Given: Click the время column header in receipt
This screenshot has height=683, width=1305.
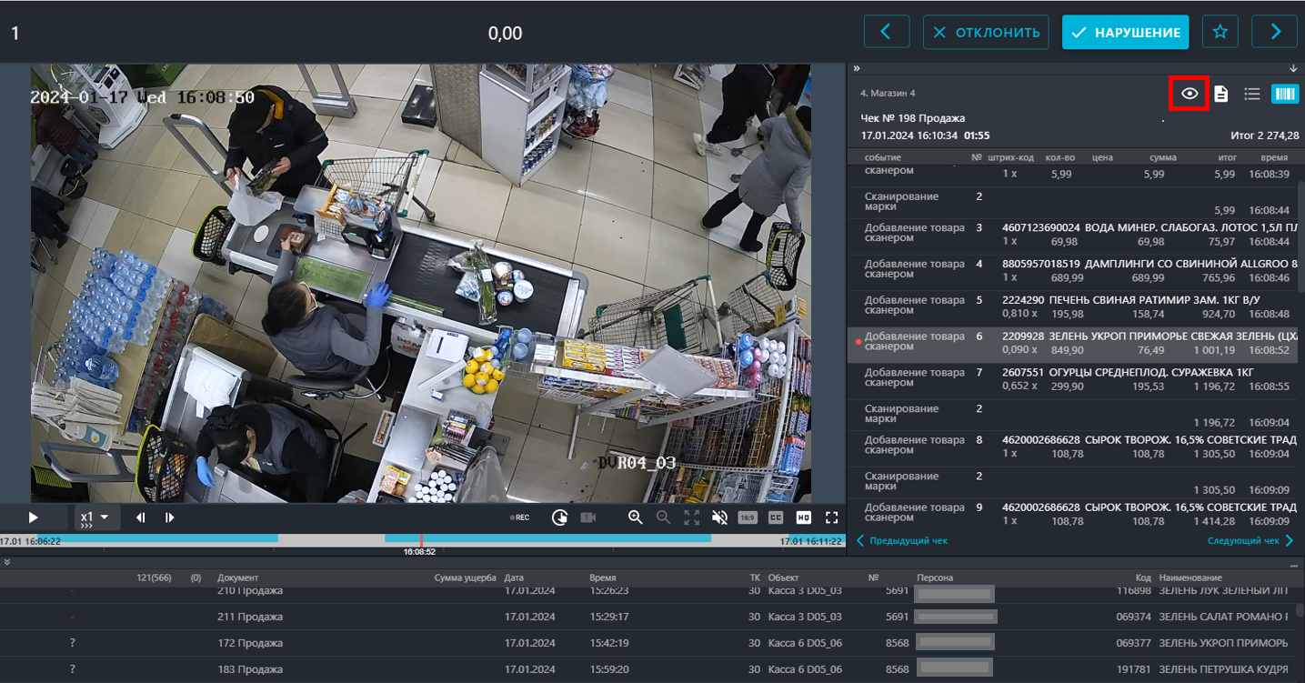Looking at the screenshot, I should click(1274, 157).
